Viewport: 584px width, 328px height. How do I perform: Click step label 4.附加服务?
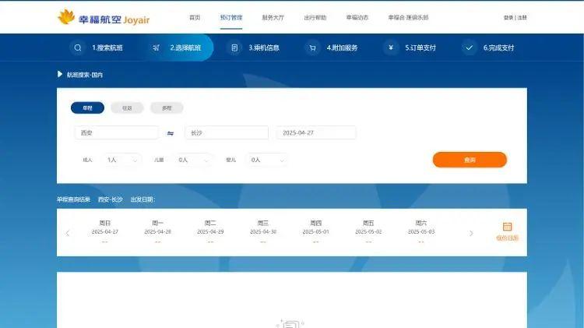pyautogui.click(x=343, y=48)
